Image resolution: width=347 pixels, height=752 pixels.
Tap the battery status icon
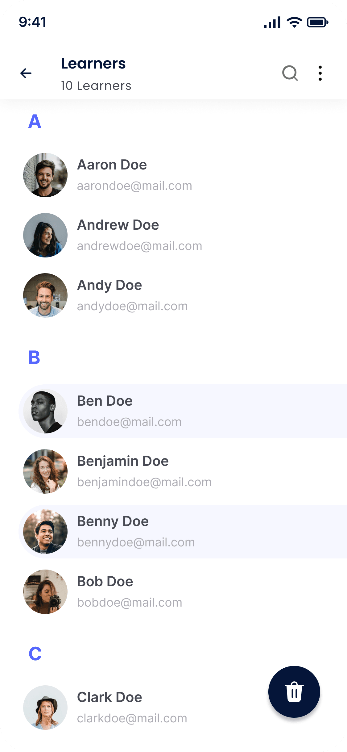[318, 22]
